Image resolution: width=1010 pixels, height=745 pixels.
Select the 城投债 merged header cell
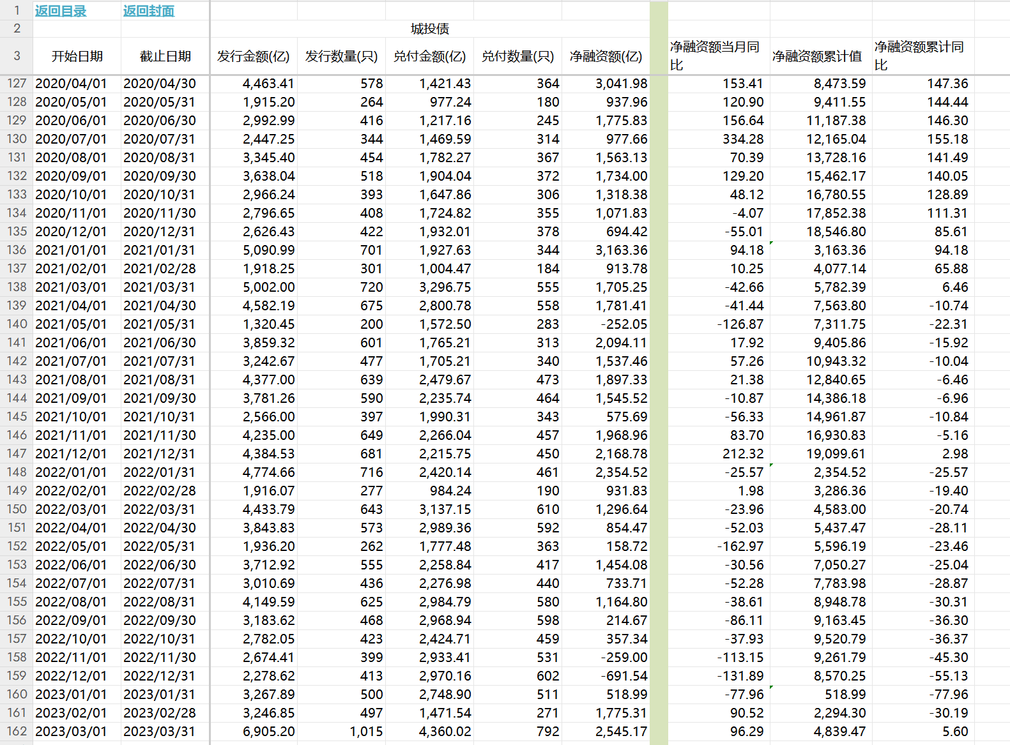point(430,29)
